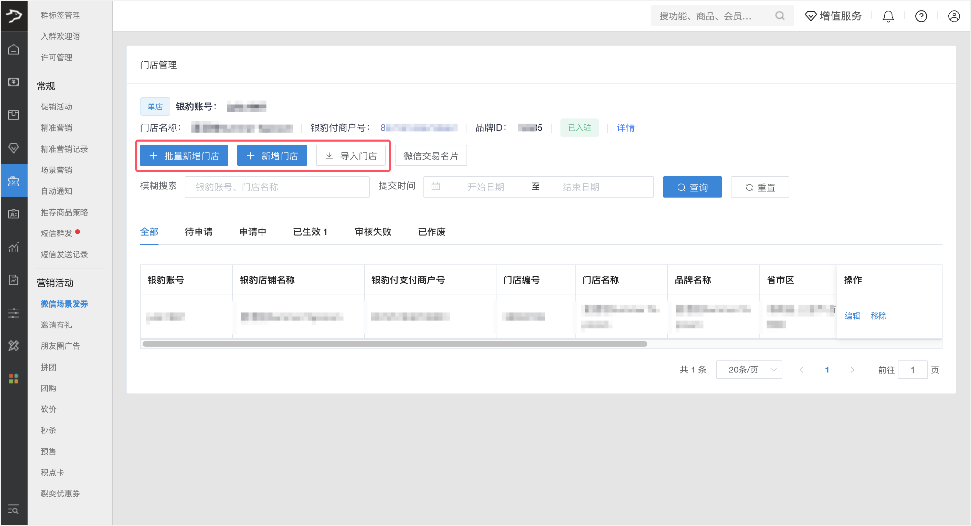Viewport: 971px width, 526px height.
Task: Go to next page arrow
Action: point(852,370)
